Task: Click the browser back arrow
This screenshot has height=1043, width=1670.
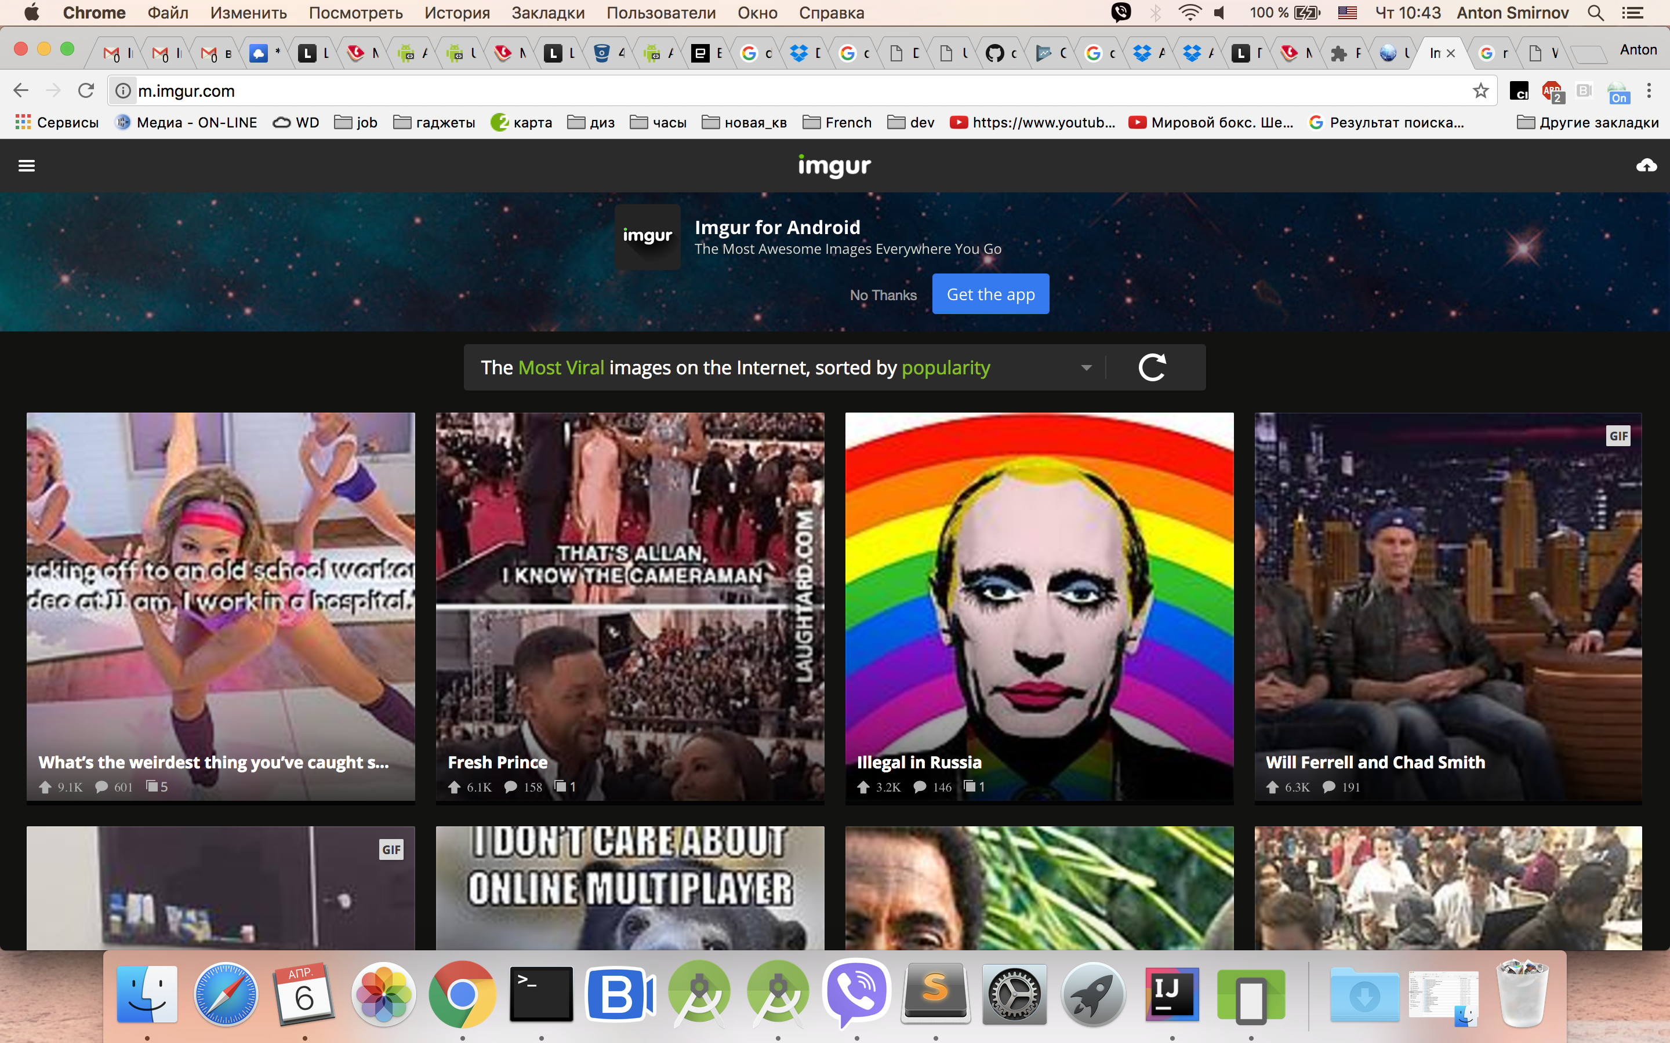Action: [x=21, y=90]
